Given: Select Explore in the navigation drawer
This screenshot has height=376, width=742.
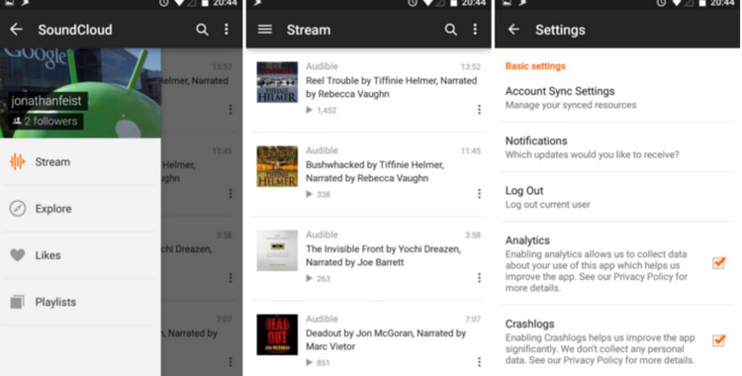Looking at the screenshot, I should (x=80, y=209).
